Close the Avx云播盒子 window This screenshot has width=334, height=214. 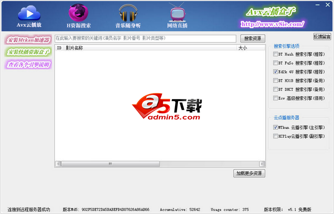[x=327, y=5]
